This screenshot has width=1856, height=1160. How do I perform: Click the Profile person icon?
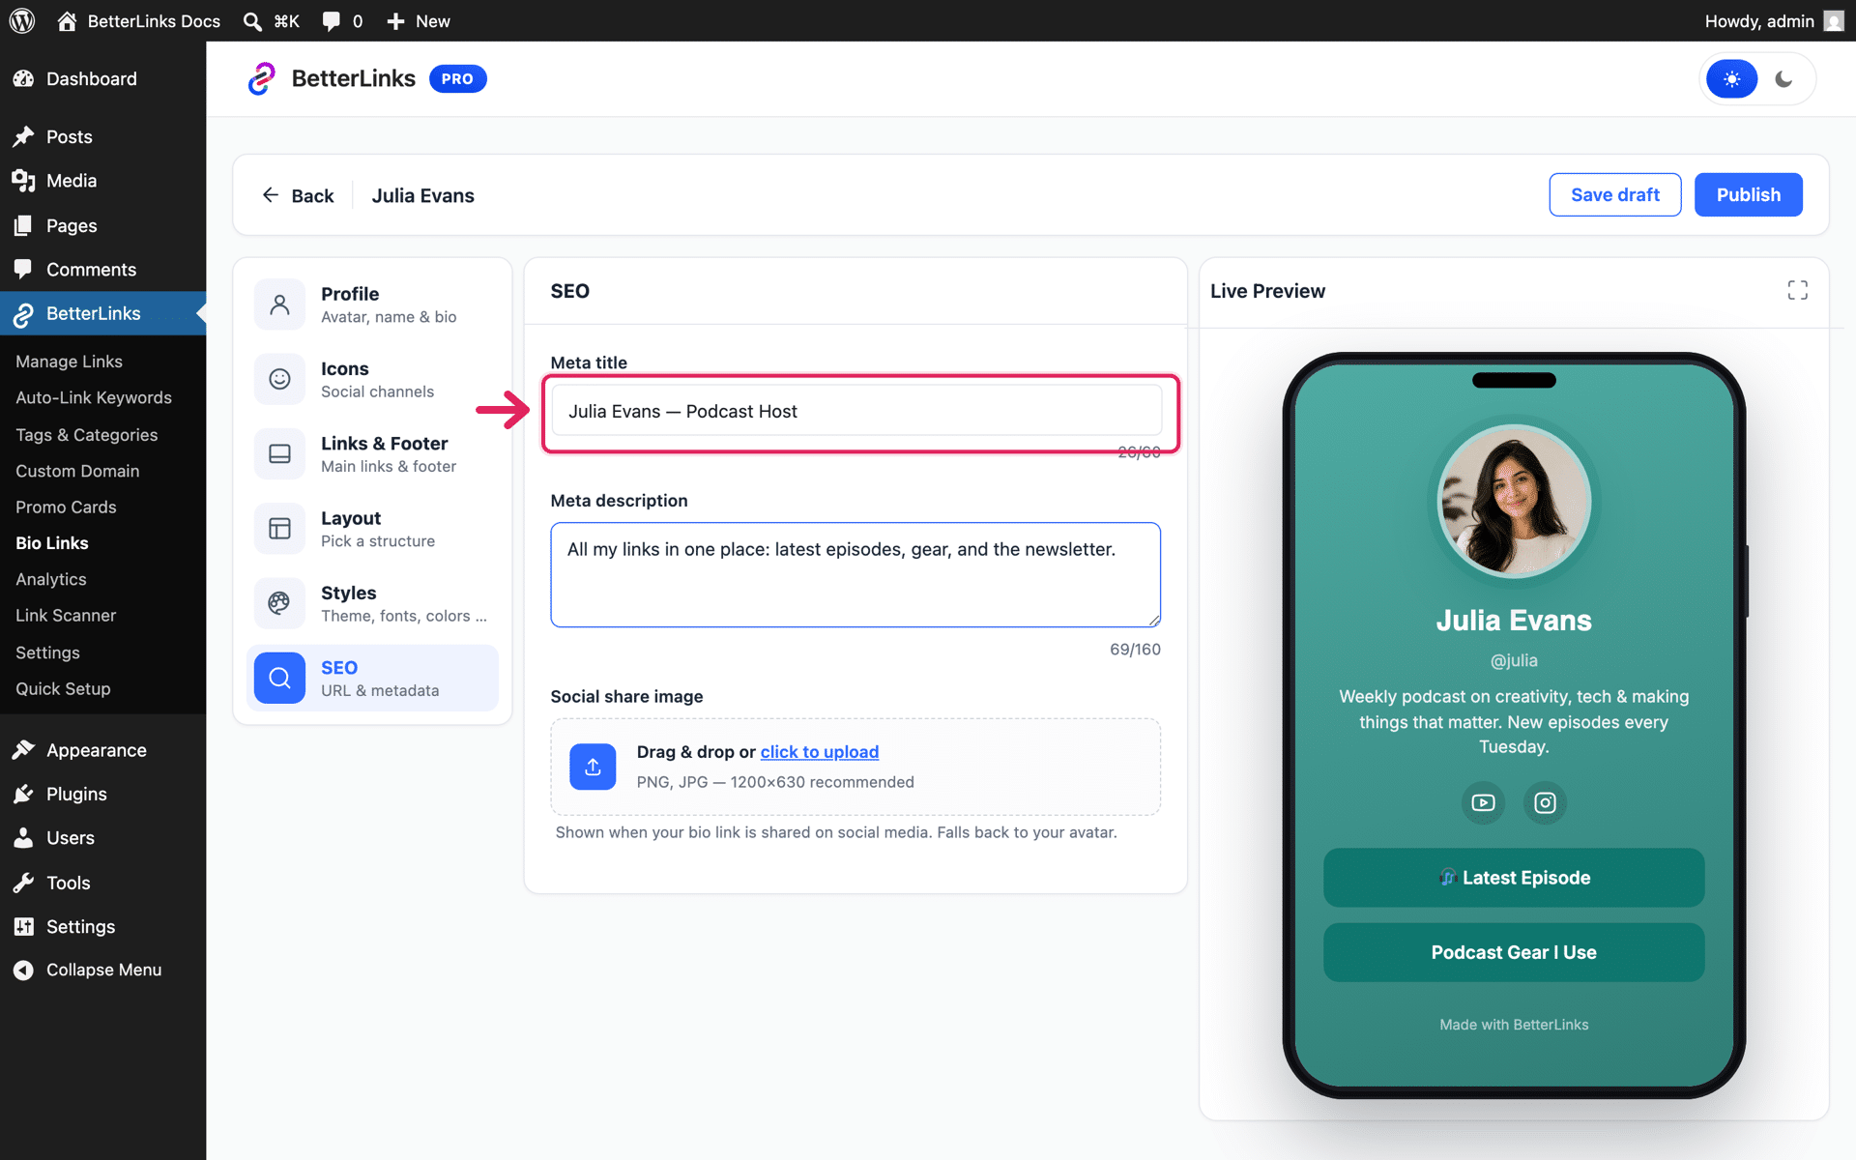[279, 304]
